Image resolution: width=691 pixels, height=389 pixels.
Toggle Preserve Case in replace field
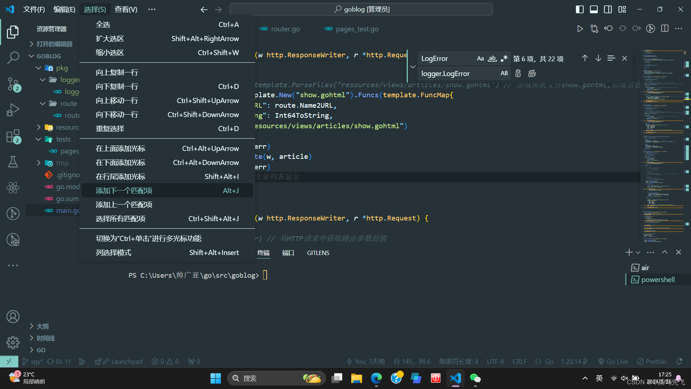tap(504, 73)
